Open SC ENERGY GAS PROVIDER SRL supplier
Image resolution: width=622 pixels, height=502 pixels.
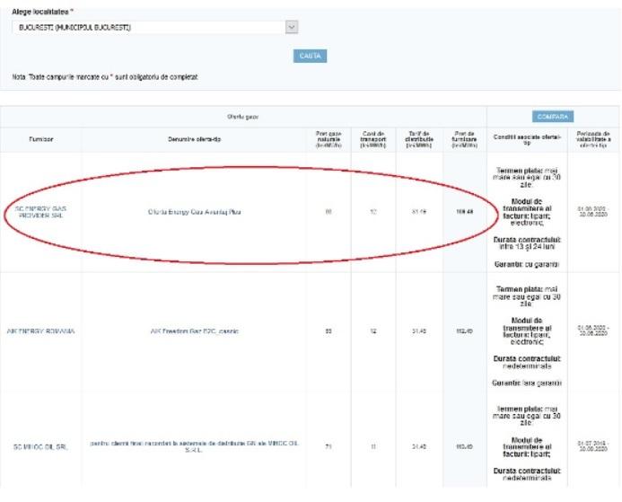click(41, 212)
